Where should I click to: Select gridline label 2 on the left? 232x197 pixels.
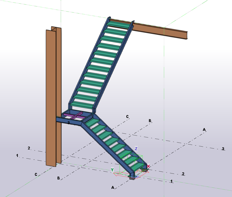[29, 148]
